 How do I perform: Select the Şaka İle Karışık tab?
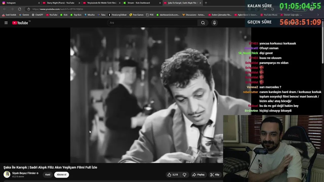[x=182, y=3]
